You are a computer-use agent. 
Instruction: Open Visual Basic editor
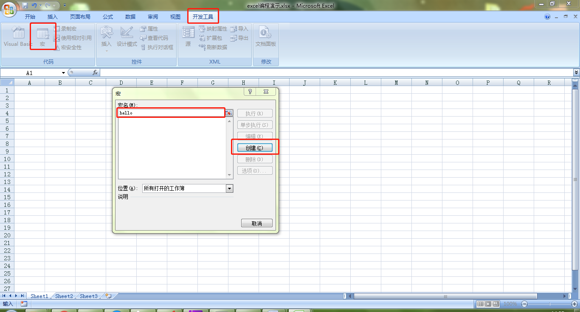point(18,36)
